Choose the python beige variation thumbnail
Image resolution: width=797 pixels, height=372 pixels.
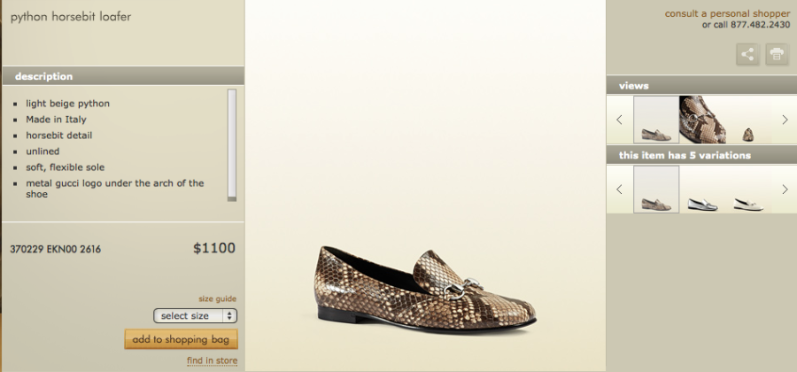point(656,190)
